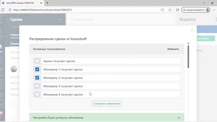The height and width of the screenshot is (122, 217).
Task: Click the modal vertical scrollbar thumb
Action: (x=188, y=57)
